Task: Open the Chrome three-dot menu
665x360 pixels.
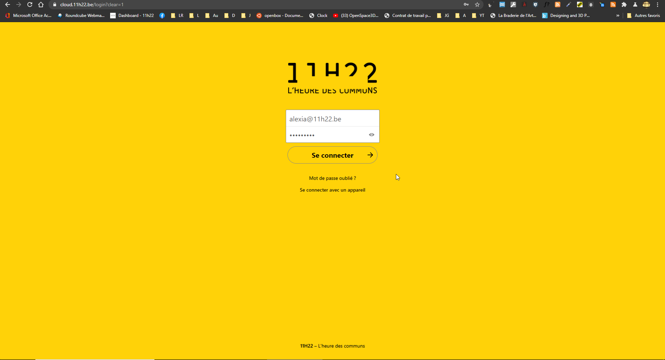Action: tap(657, 4)
